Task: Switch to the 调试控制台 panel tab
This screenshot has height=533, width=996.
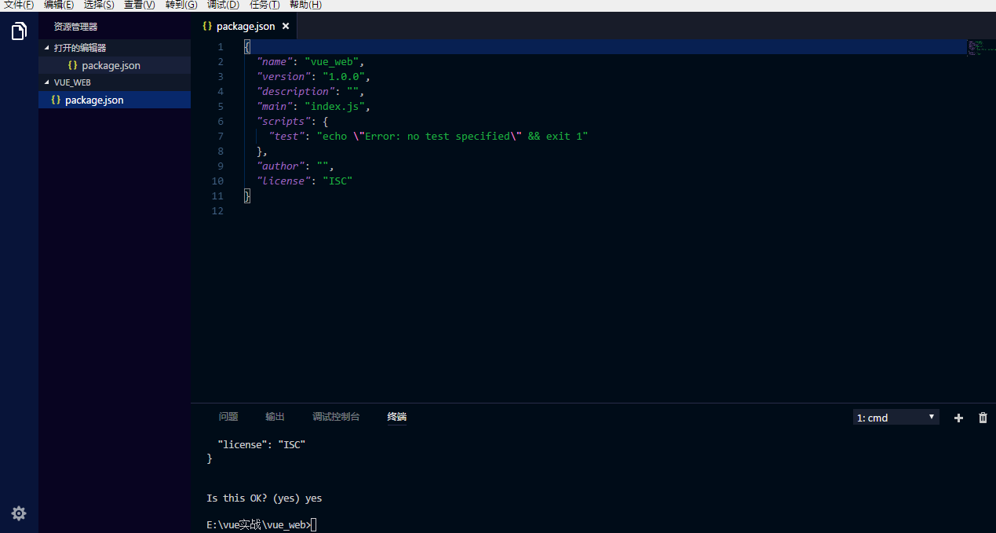Action: point(336,417)
